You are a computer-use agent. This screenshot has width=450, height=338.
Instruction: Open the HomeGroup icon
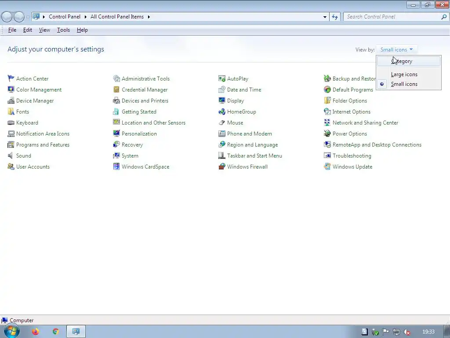tap(222, 111)
